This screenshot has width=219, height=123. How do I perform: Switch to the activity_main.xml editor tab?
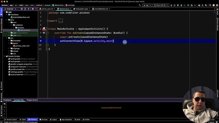(47, 9)
